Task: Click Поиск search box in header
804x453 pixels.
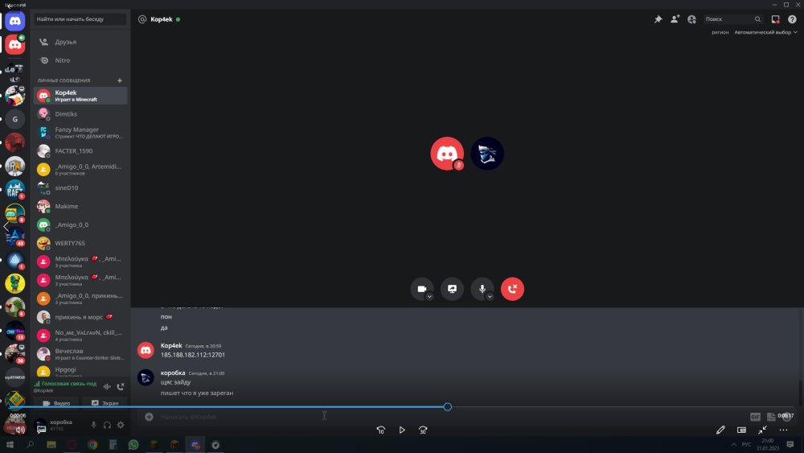Action: (x=733, y=19)
